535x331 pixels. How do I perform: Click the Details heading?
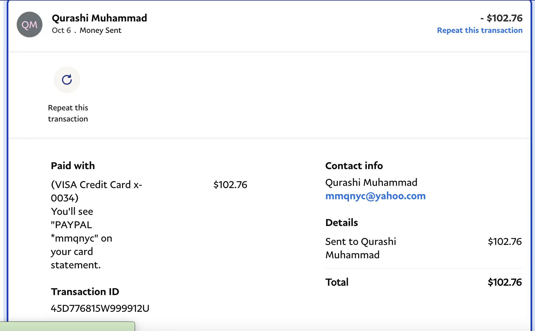[x=341, y=222]
